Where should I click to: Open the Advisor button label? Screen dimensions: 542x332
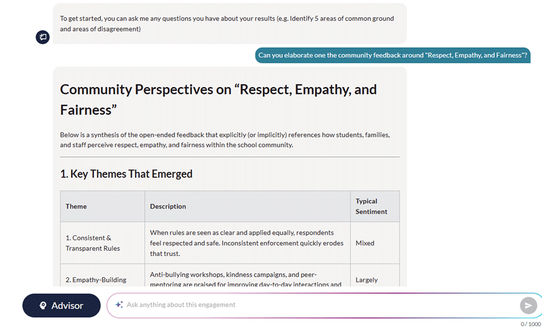click(67, 306)
